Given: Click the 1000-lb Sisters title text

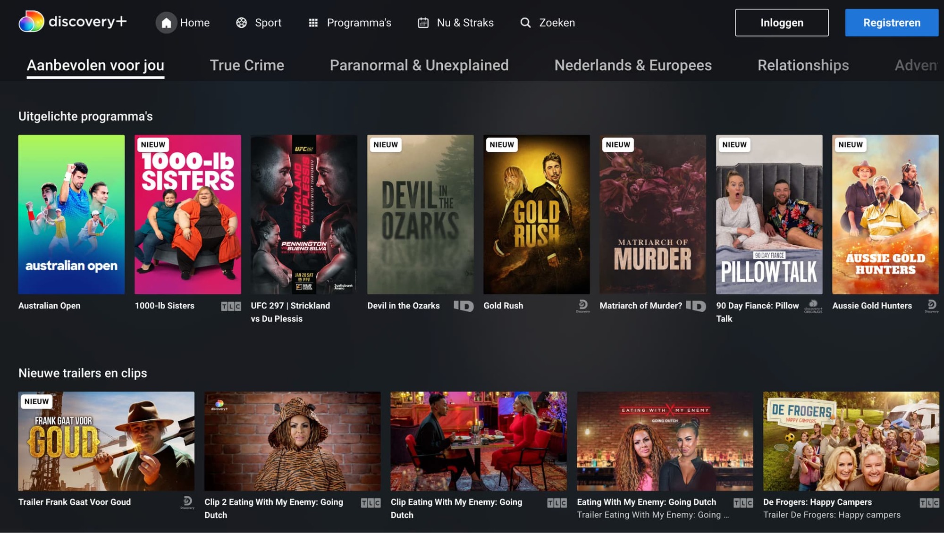Looking at the screenshot, I should pos(165,306).
